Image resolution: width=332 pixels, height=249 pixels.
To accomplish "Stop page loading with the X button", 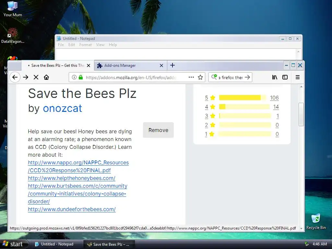I will [36, 77].
